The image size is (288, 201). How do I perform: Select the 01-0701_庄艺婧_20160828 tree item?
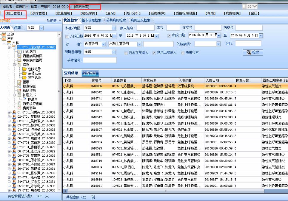(x=36, y=47)
